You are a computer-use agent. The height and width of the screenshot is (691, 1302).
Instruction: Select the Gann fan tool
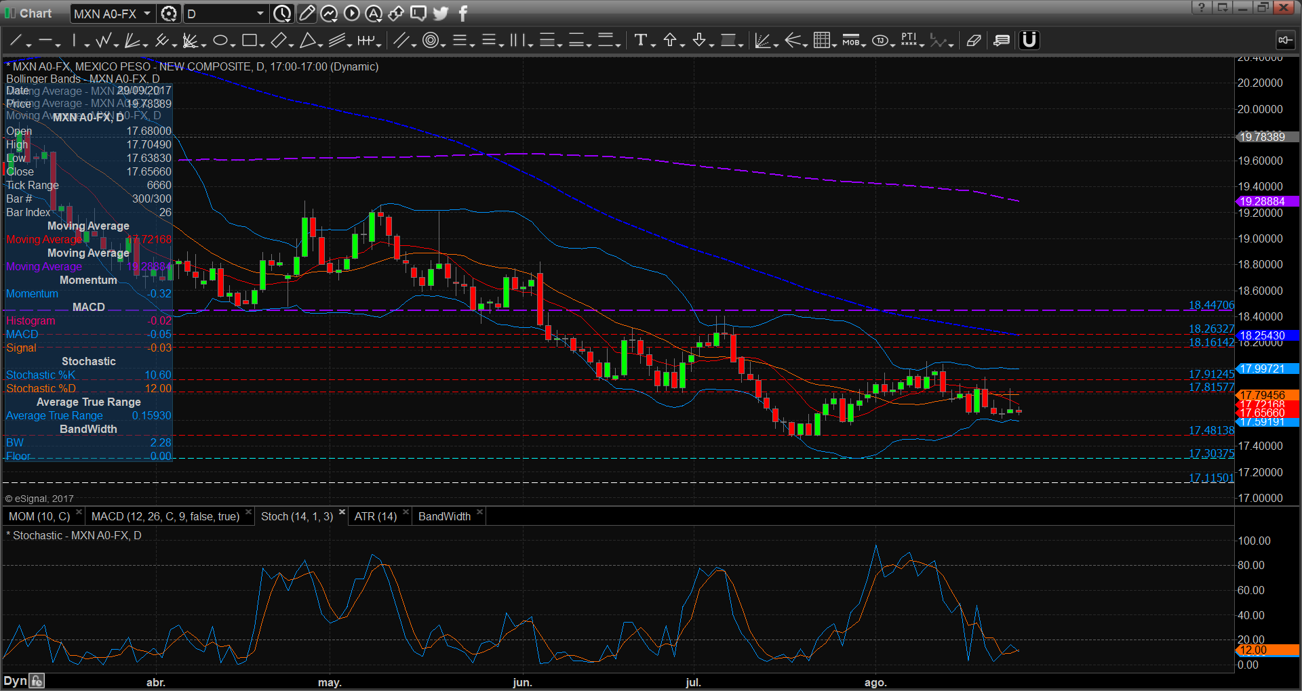point(190,41)
